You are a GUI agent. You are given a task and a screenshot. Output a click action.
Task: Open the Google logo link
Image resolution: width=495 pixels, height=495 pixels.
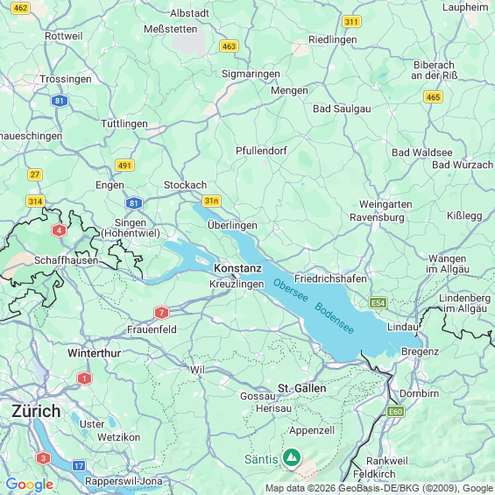(30, 484)
